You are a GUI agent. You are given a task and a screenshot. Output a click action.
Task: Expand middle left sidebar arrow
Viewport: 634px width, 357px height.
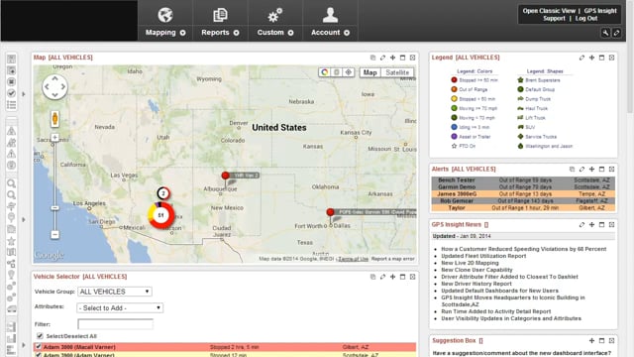[x=24, y=220]
